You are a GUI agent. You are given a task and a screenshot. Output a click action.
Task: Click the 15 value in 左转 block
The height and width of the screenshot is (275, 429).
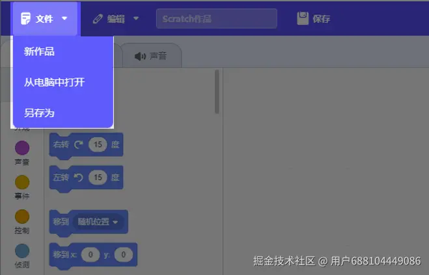(x=98, y=177)
